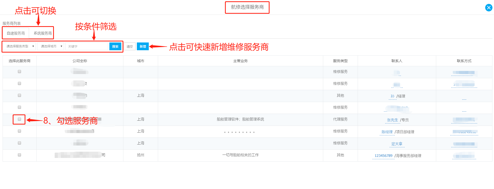Open the 请选择服务类型 dropdown
Screen dimensions: 494x189
tap(19, 46)
